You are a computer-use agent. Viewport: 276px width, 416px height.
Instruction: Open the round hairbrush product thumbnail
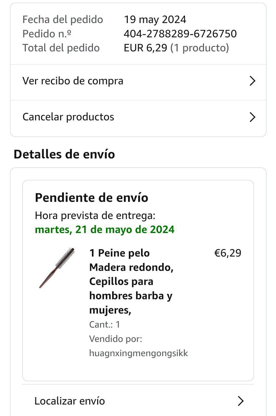57,267
